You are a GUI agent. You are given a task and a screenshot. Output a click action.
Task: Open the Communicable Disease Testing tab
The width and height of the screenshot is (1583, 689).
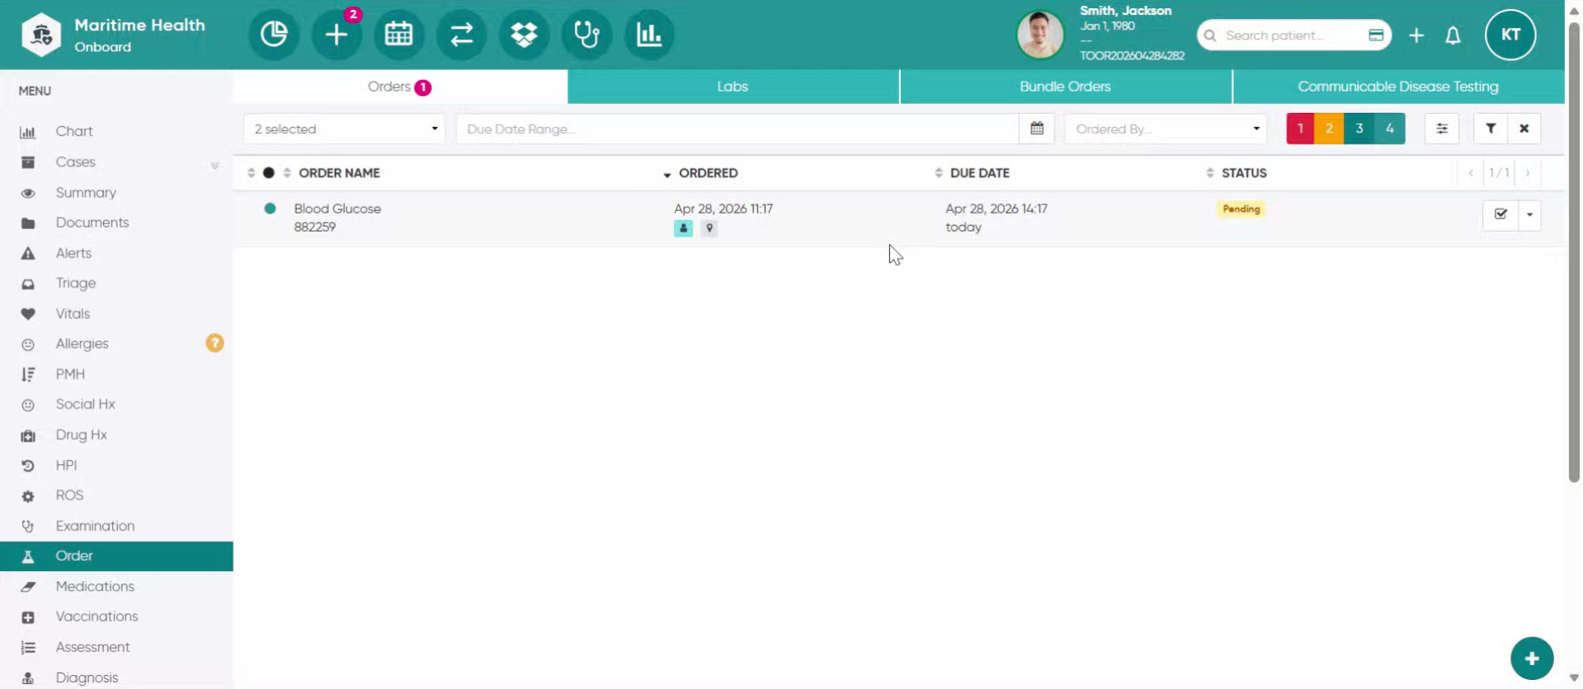[x=1398, y=87]
